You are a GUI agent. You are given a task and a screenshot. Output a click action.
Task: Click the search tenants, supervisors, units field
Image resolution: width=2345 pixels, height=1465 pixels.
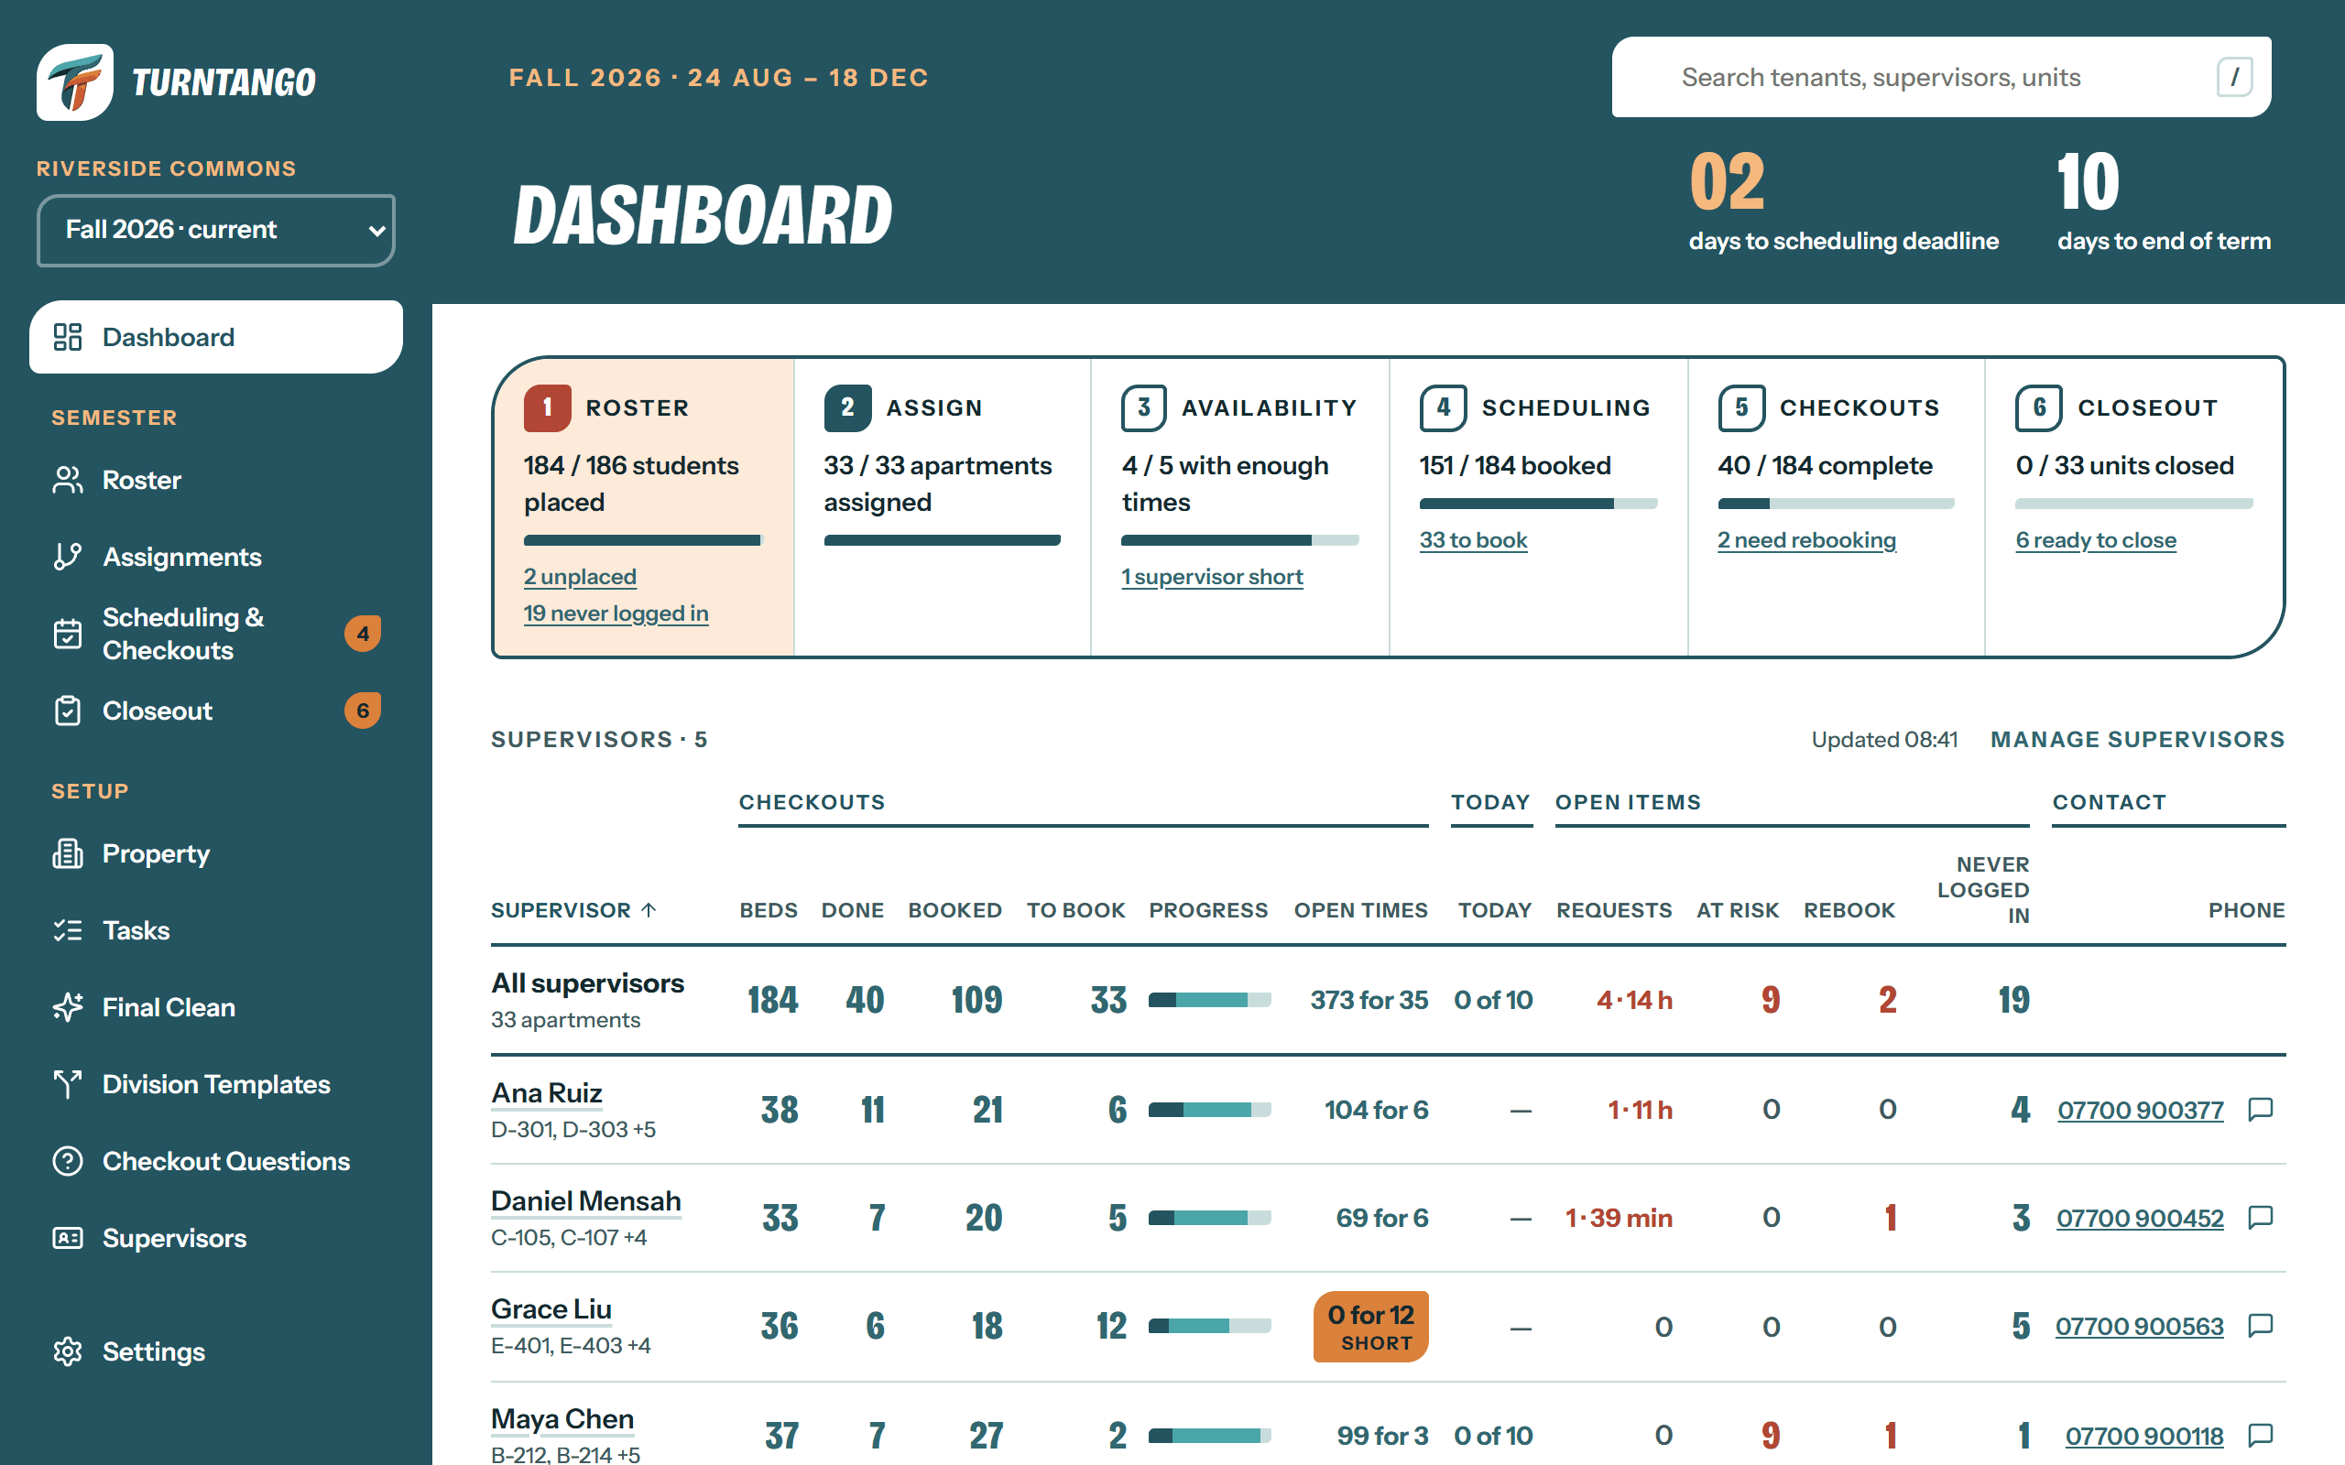1941,77
